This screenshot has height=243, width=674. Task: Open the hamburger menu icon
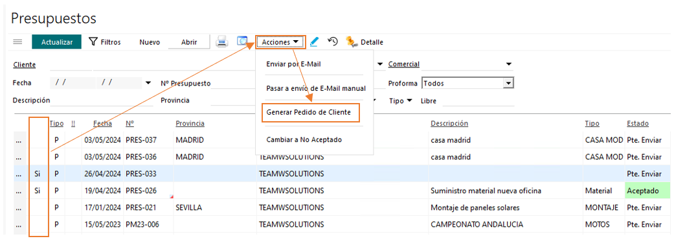point(17,41)
